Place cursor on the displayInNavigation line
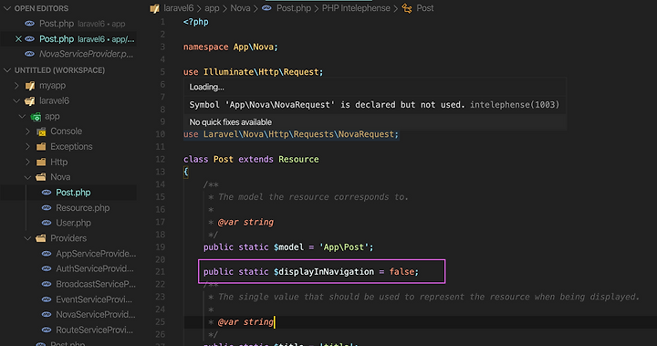This screenshot has height=346, width=657. 311,272
